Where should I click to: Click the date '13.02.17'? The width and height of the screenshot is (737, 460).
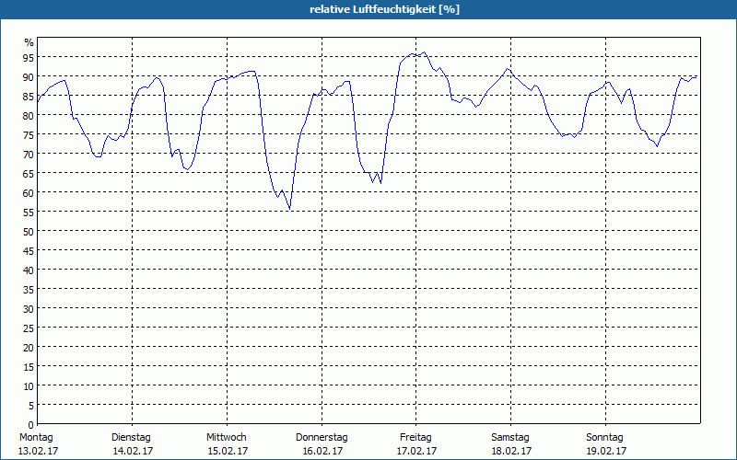(38, 451)
